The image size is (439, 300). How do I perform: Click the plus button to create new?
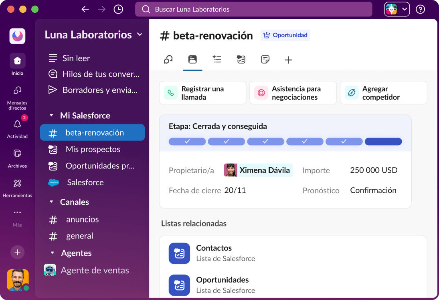pos(17,252)
